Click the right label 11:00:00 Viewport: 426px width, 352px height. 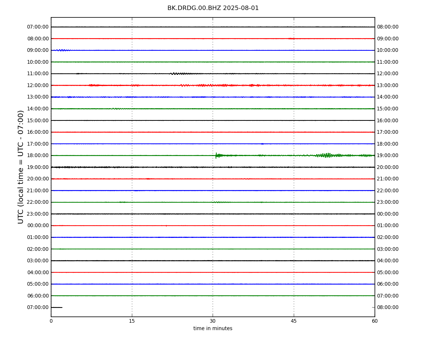click(x=388, y=62)
